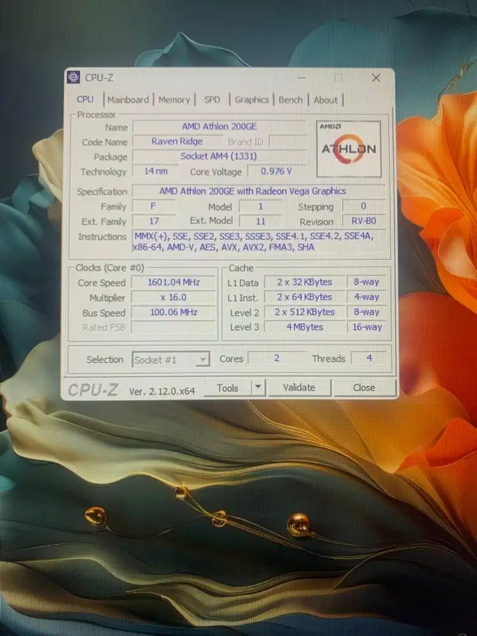Viewport: 477px width, 636px height.
Task: Click the Validate button
Action: pyautogui.click(x=299, y=387)
